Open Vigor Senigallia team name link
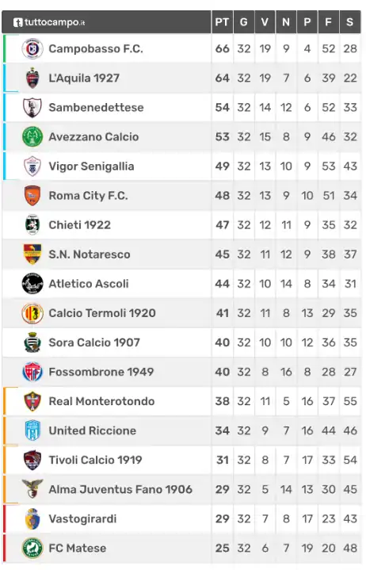This screenshot has height=570, width=366. coord(92,166)
